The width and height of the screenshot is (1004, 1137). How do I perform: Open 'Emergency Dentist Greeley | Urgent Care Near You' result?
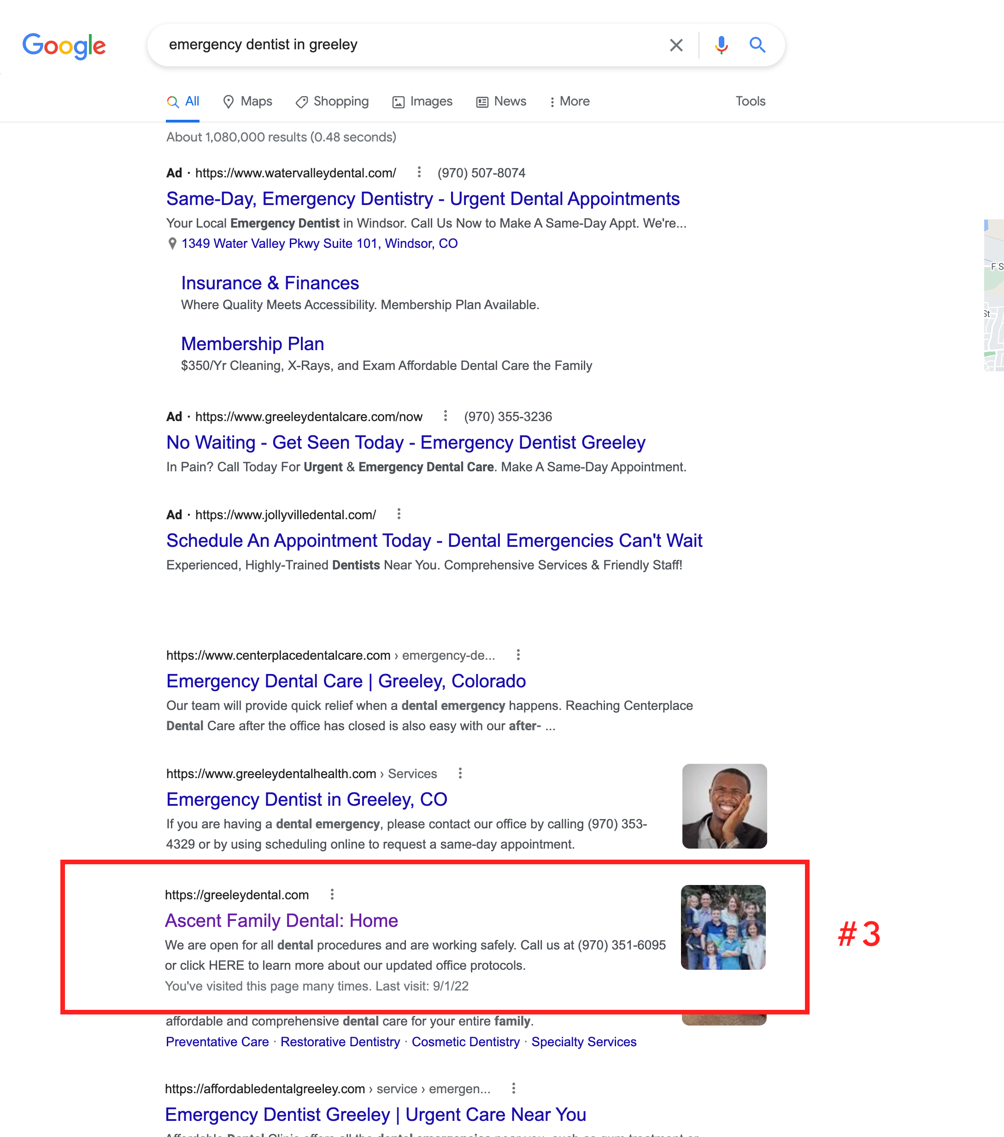376,1114
